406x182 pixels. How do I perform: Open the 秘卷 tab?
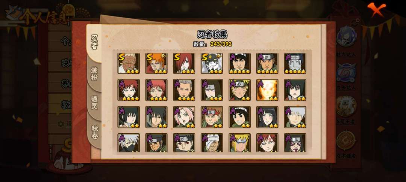click(x=94, y=132)
